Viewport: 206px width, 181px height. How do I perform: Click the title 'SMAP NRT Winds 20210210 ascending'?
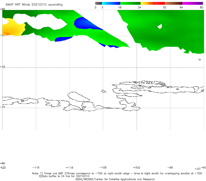(x=34, y=5)
